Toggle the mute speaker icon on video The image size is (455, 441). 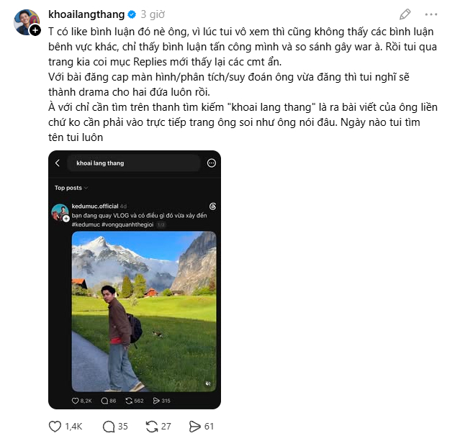(x=208, y=383)
